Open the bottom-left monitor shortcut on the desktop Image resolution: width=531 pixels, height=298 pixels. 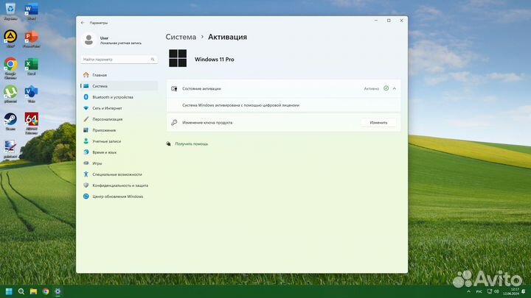(x=10, y=147)
